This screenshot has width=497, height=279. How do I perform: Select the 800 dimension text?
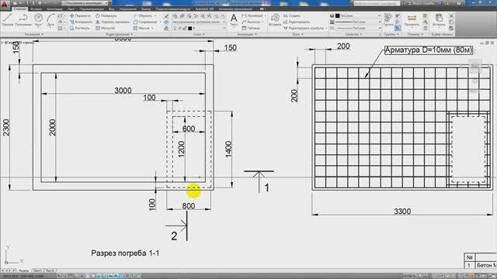[x=188, y=206]
